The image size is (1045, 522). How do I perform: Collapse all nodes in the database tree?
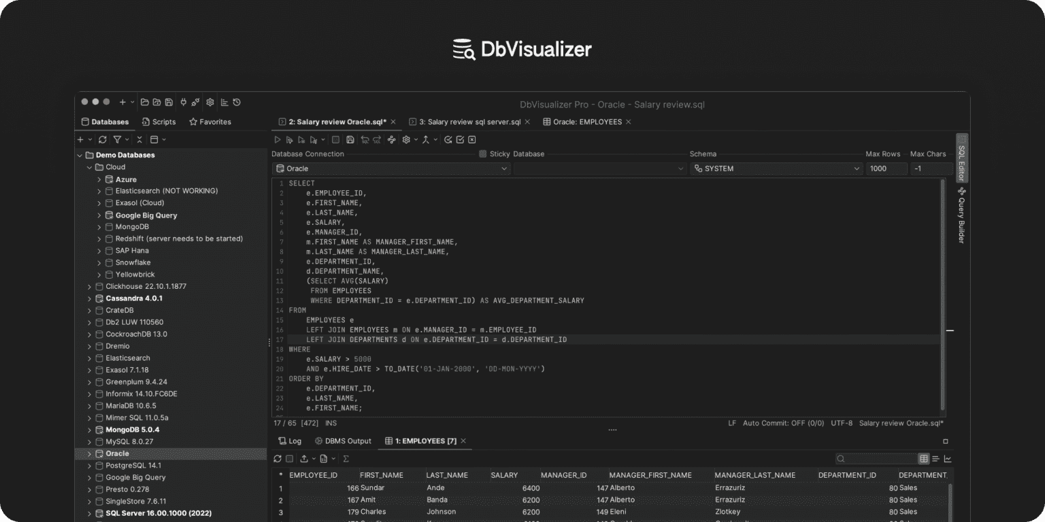(x=139, y=139)
